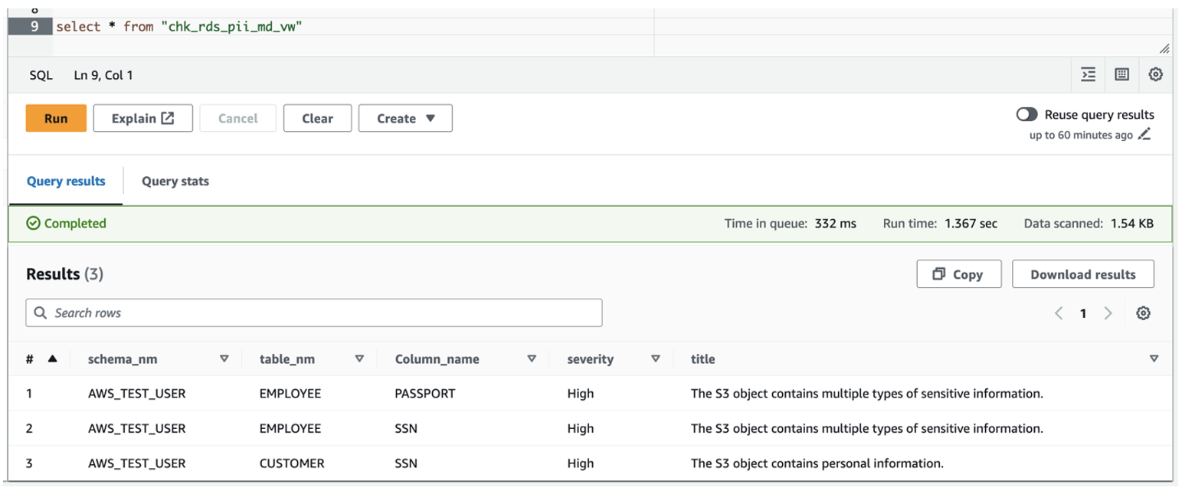Run the SQL query

pos(56,119)
